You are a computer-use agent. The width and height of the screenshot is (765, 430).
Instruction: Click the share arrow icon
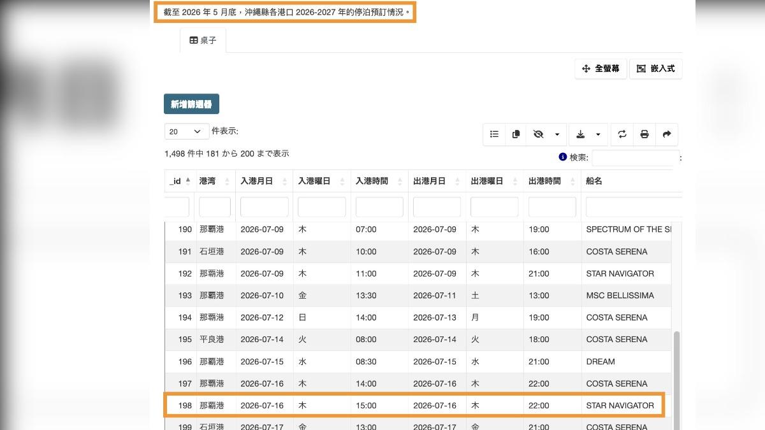tap(667, 134)
